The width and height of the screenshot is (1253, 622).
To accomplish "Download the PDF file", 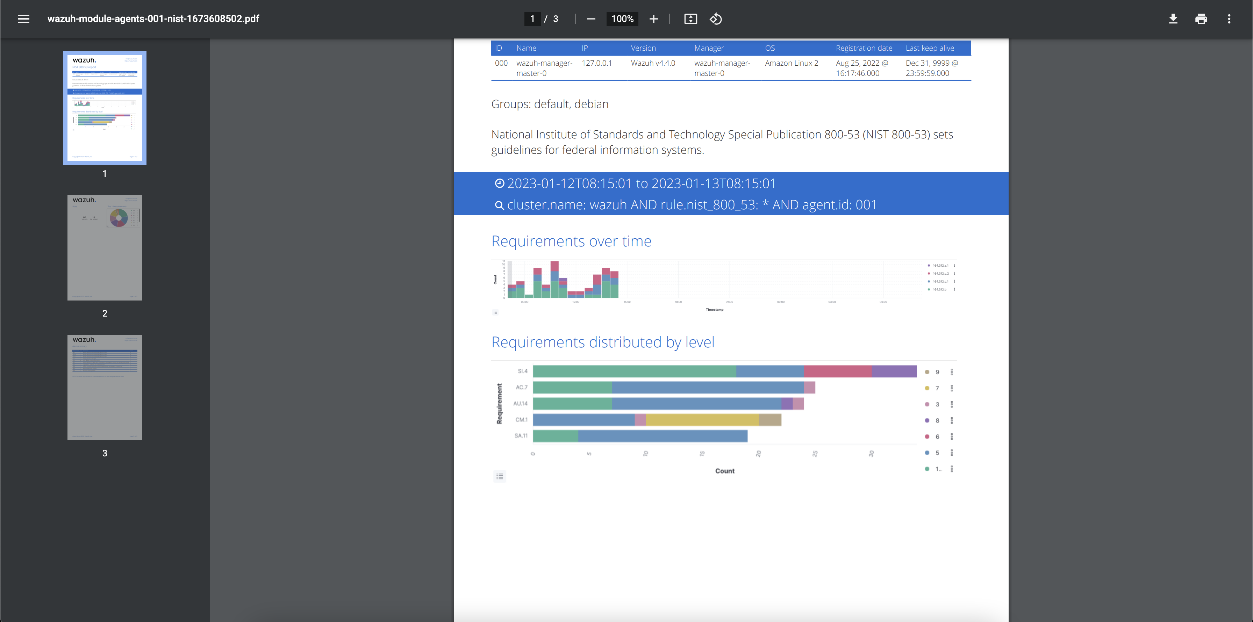I will 1173,19.
